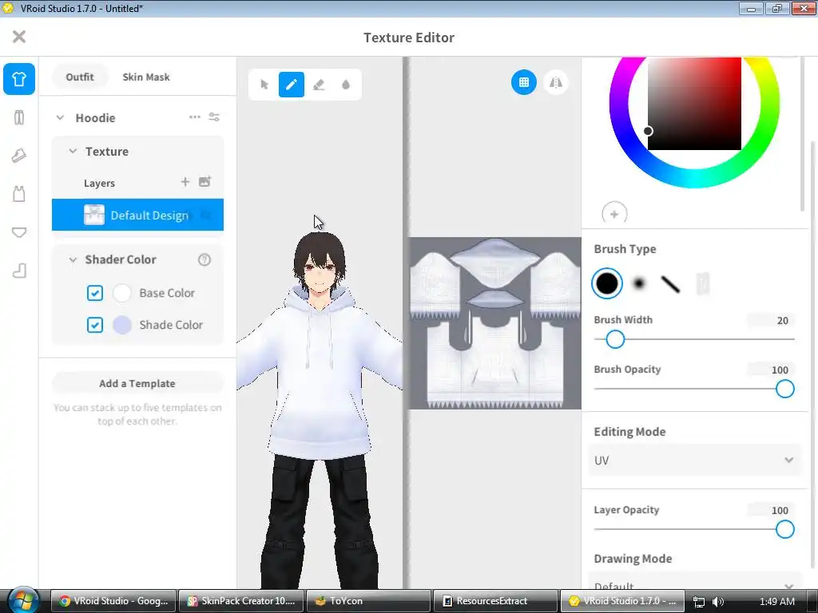The height and width of the screenshot is (613, 818).
Task: Open the Hoodie parameter sliders icon
Action: coord(214,117)
